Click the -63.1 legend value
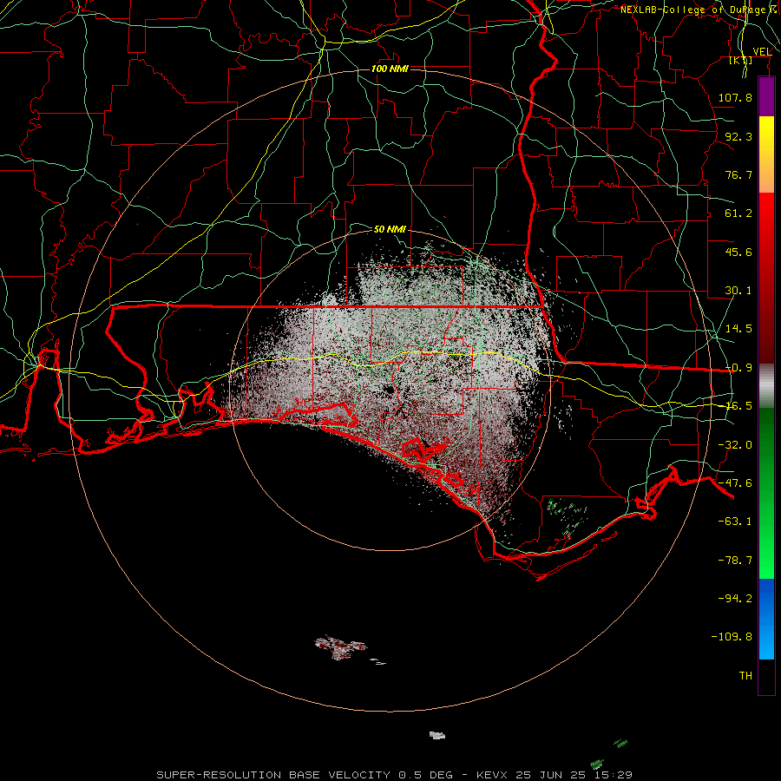Viewport: 781px width, 781px height. (x=735, y=522)
